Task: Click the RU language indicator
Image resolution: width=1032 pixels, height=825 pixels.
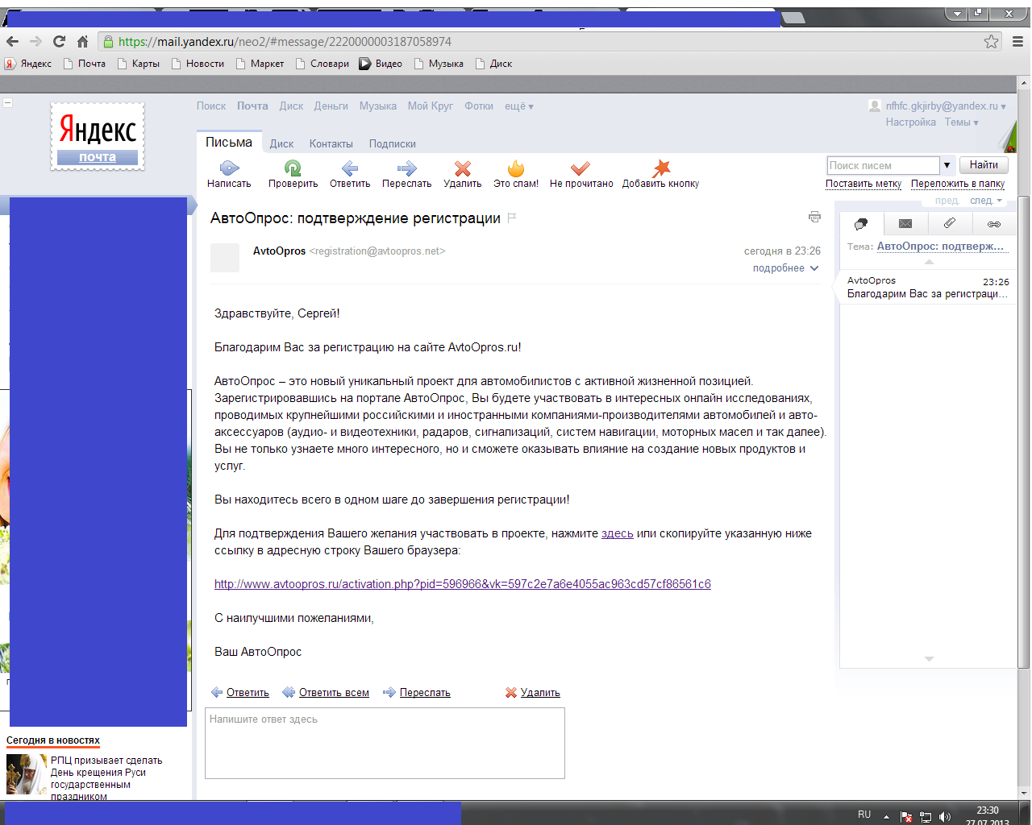Action: pyautogui.click(x=864, y=815)
